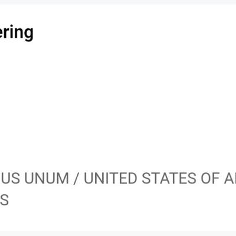The width and height of the screenshot is (236, 236).
Task: Select the "US" fragment starting the gray line
Action: (10, 178)
